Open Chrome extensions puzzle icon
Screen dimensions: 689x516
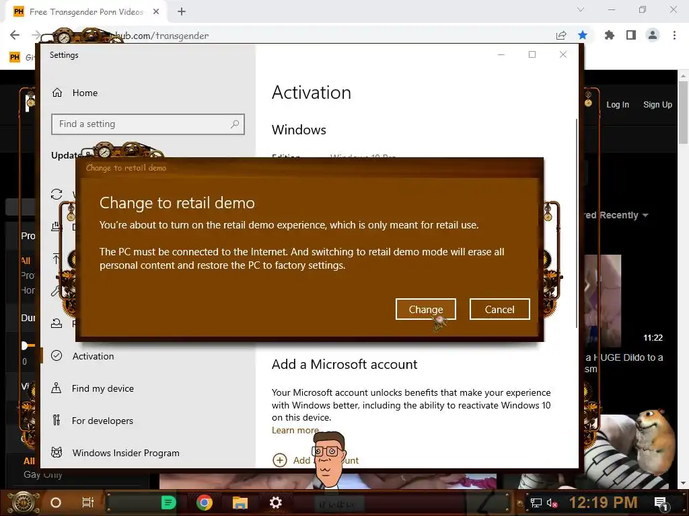click(610, 35)
